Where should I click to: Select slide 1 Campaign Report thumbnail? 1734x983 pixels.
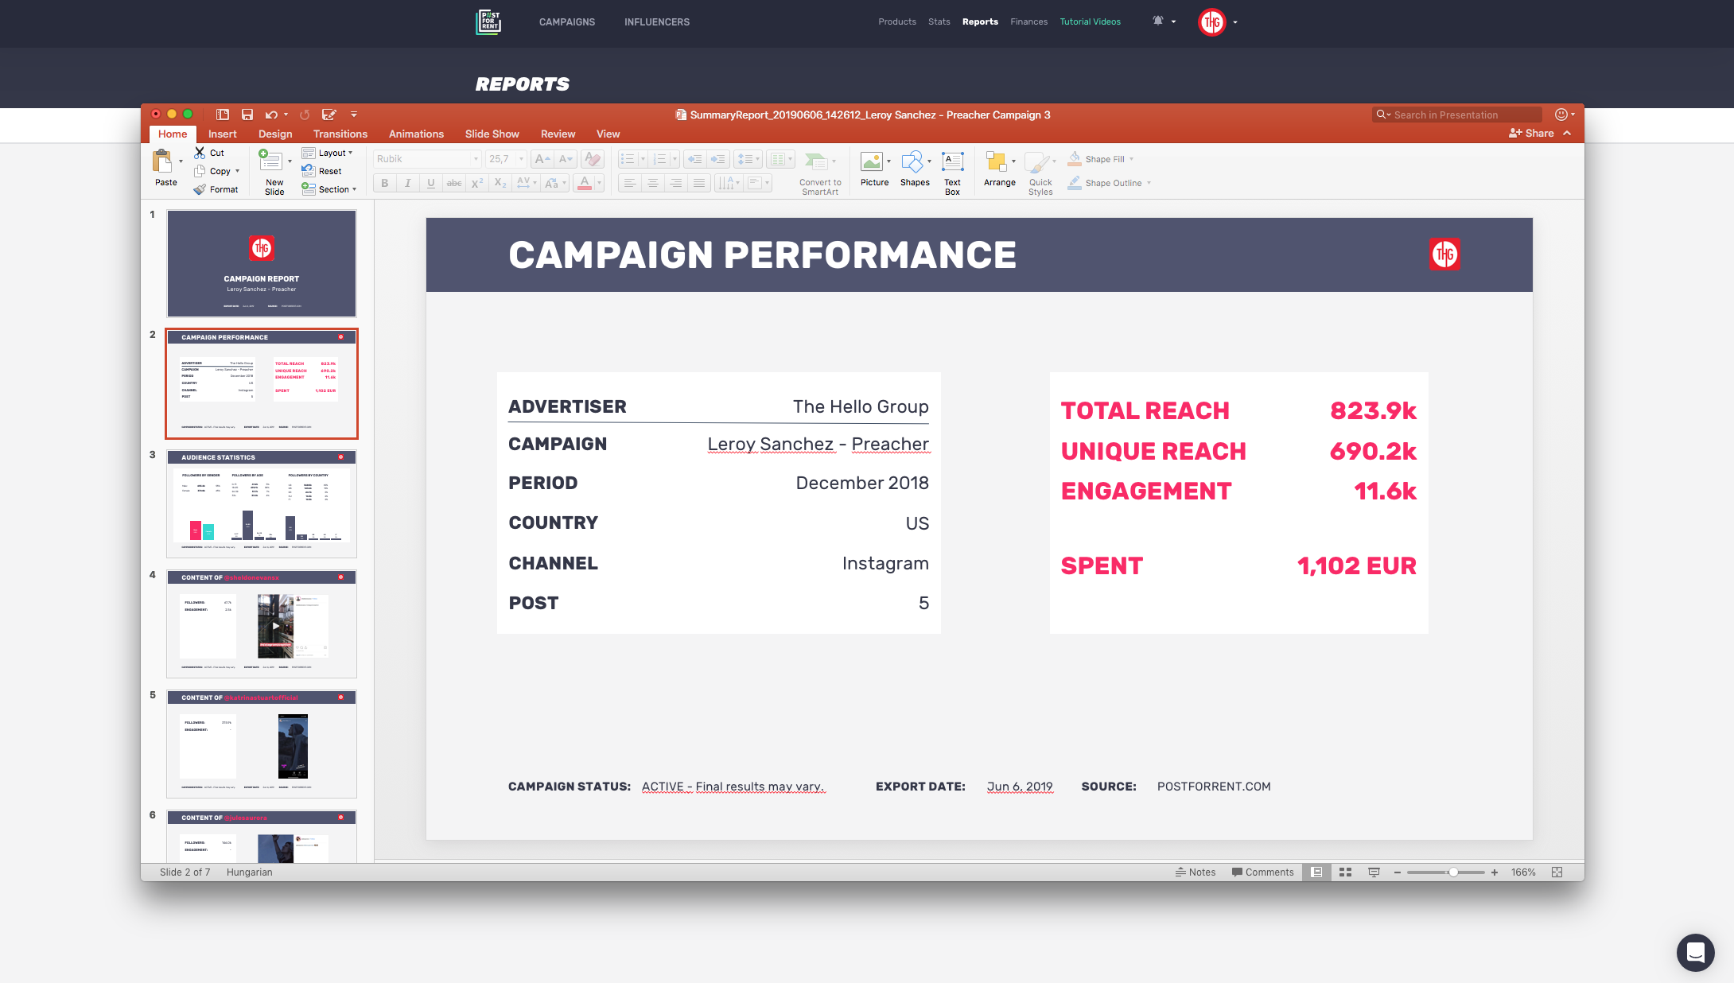[262, 263]
